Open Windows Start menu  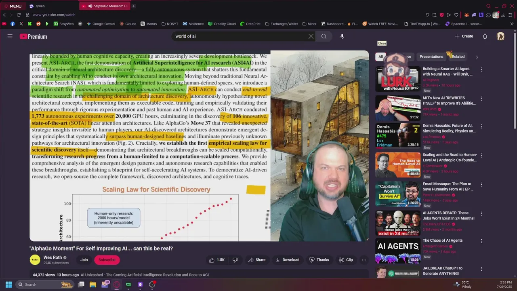[x=8, y=285]
